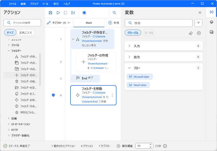Click the 実行遅延 value field
This screenshot has height=151, width=217.
[142, 146]
